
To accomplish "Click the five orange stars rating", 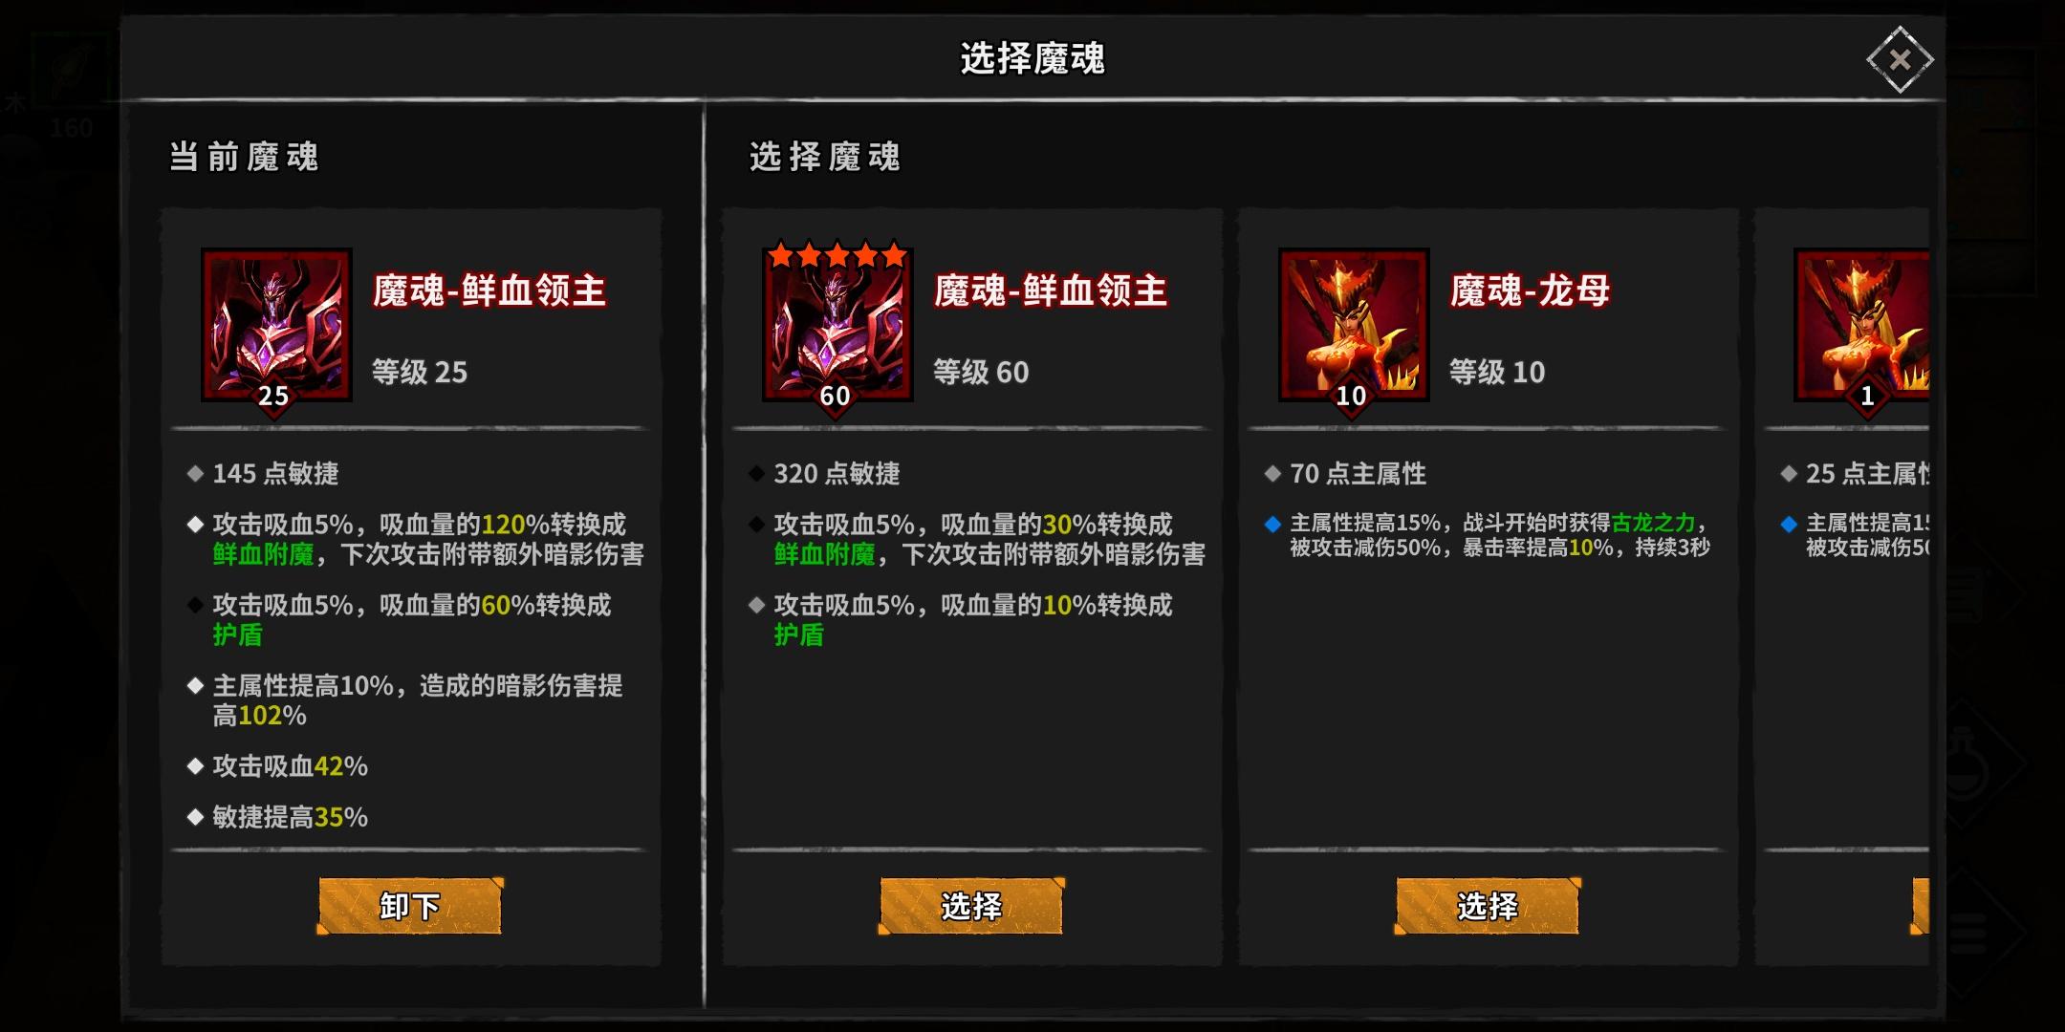I will point(837,255).
